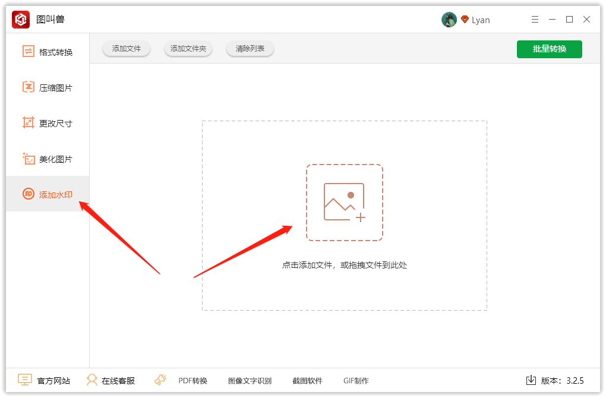Open the hamburger menu in title bar
Screen dimensions: 606x398
click(534, 19)
